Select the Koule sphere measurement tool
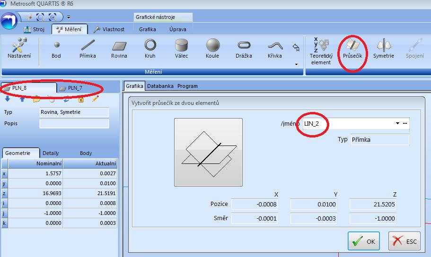431x257 pixels. coord(212,49)
